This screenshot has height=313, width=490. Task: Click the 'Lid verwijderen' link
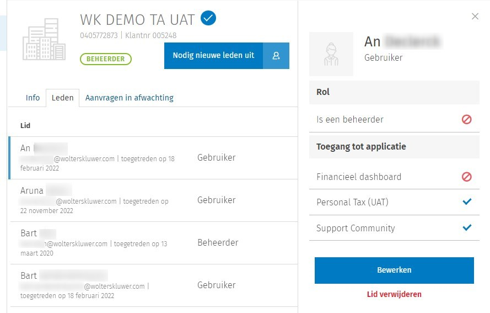click(394, 294)
